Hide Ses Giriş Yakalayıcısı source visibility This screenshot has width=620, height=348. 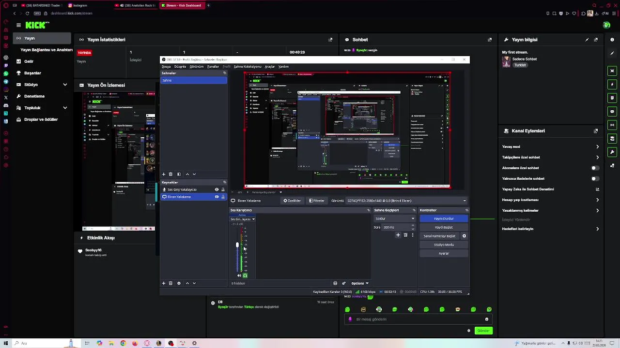[217, 189]
